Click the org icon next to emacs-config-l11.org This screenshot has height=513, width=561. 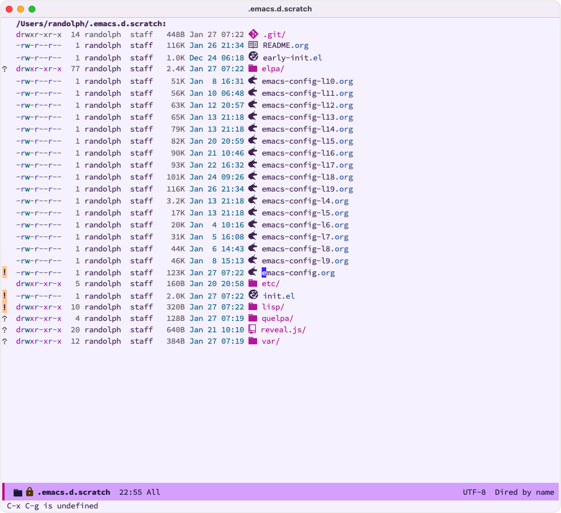coord(253,92)
